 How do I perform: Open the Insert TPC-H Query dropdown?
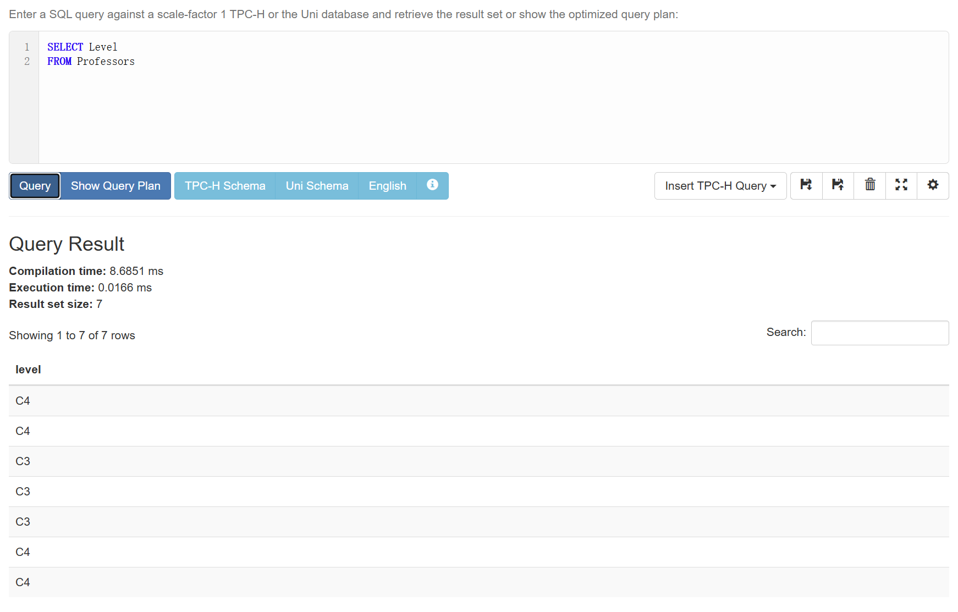720,186
